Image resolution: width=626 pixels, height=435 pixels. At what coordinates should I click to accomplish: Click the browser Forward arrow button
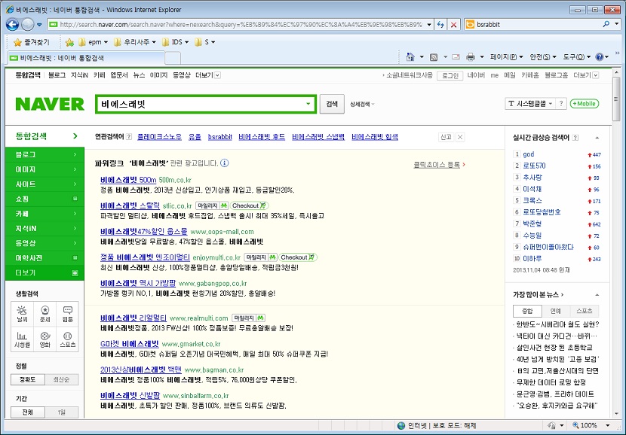click(x=28, y=25)
